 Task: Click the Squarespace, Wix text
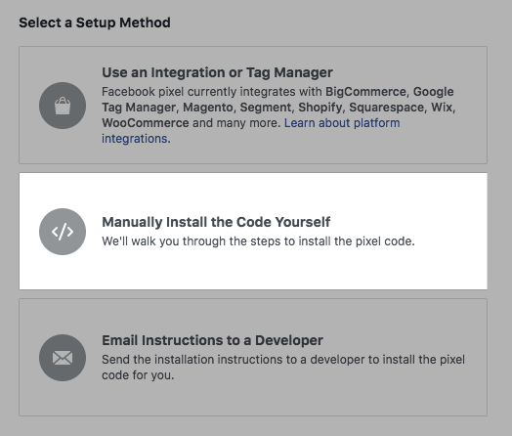[403, 108]
